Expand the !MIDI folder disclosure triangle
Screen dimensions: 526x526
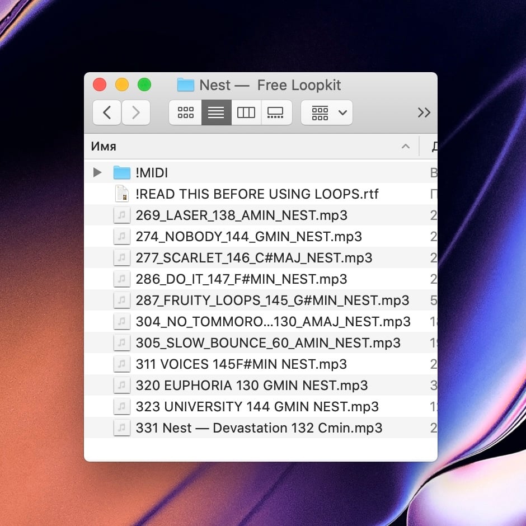97,172
